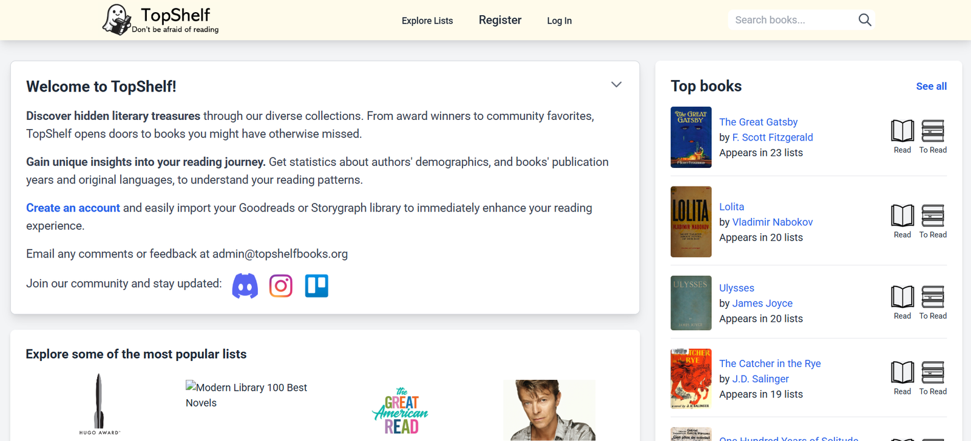Open the Instagram icon link

click(x=281, y=286)
